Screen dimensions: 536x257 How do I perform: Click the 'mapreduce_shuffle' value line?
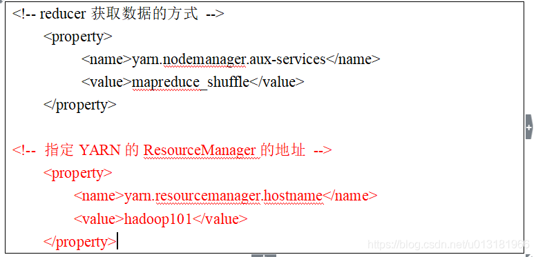point(193,82)
